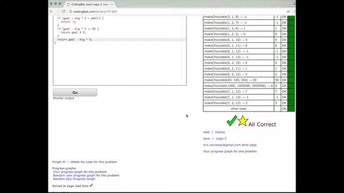Viewport: 344px width, 193px height.
Task: Select test row makeChocolate(60, 100, 550) → 50
Action: 239,80
